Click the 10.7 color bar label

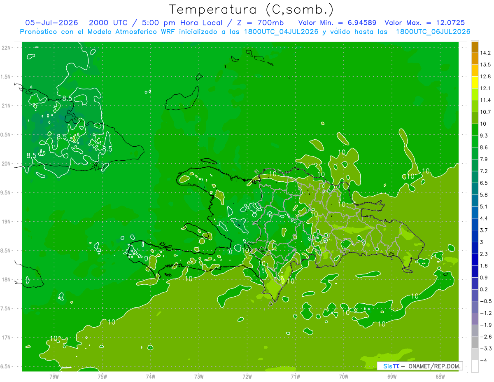tap(485, 112)
